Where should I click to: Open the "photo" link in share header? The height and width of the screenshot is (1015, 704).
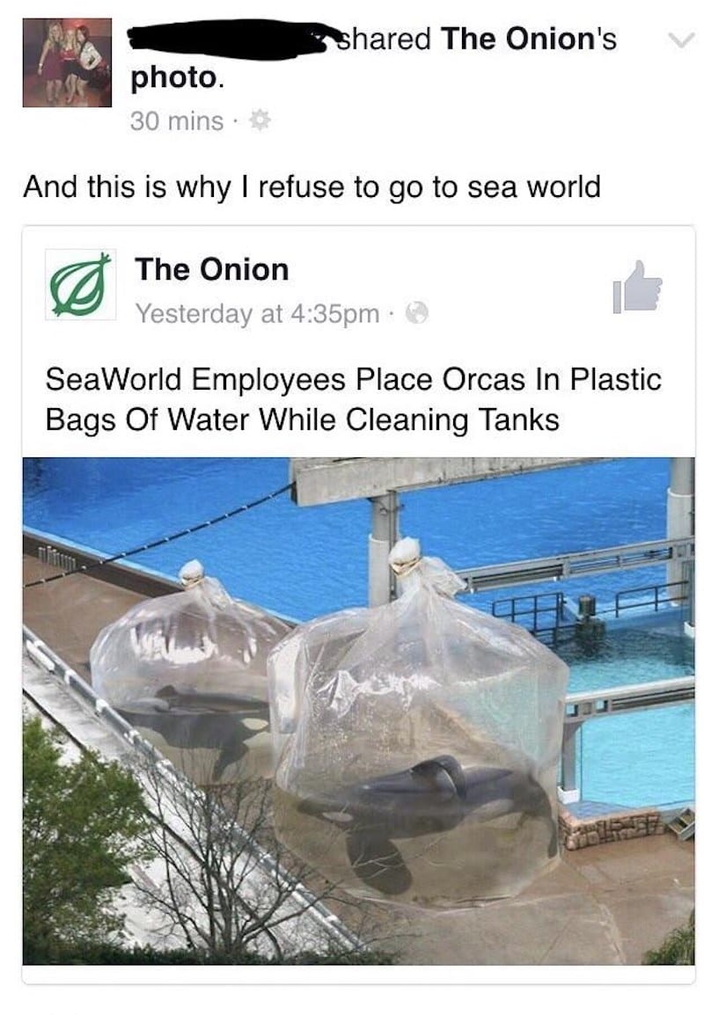coord(175,78)
